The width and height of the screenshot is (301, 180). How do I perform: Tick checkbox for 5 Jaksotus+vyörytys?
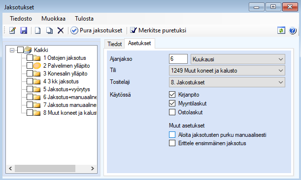click(x=30, y=89)
